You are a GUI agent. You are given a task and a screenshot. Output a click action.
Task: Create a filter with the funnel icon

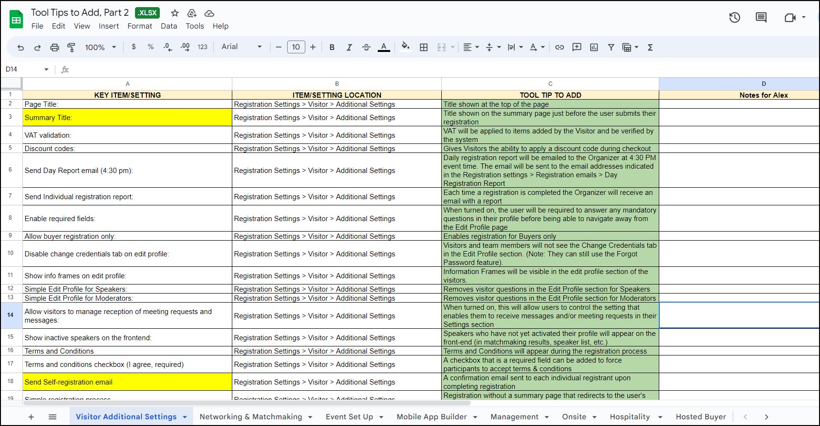pos(611,47)
